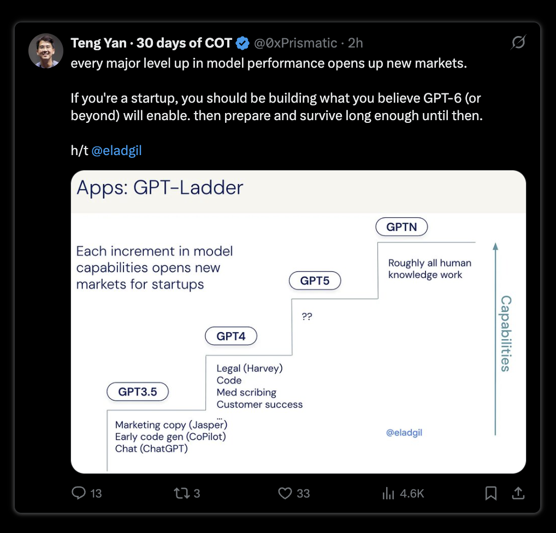Screen dimensions: 556x533
Task: Click the GPTN bubble in image
Action: [401, 227]
